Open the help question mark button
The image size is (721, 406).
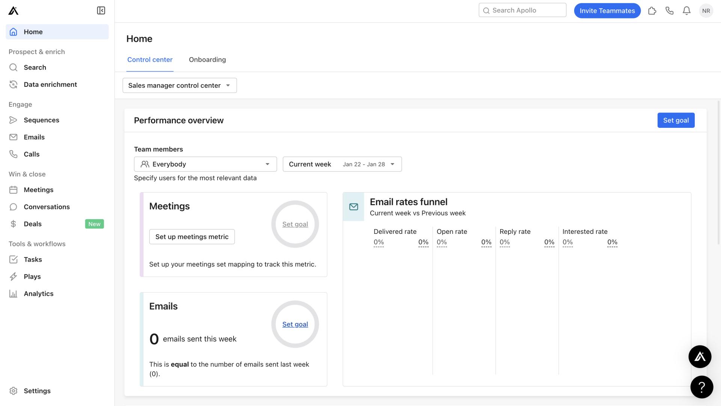tap(702, 387)
